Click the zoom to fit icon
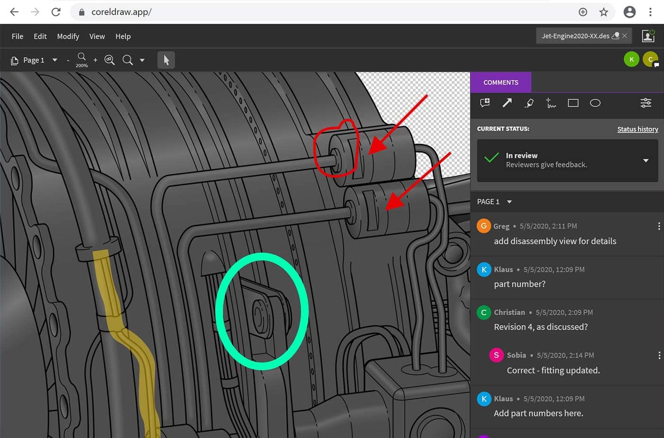The width and height of the screenshot is (664, 438). 110,60
